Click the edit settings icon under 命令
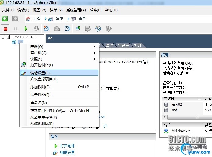Screen dimensions: 212x157 coord(55,153)
